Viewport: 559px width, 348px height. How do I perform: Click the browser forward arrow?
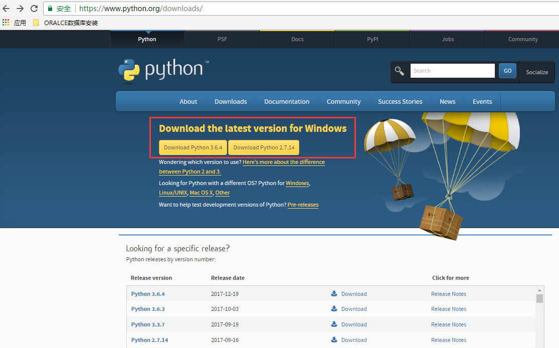coord(20,8)
